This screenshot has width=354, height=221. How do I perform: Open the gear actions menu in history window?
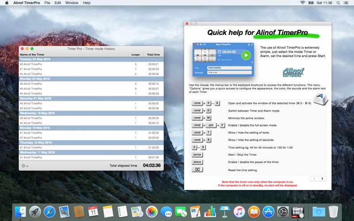click(25, 166)
